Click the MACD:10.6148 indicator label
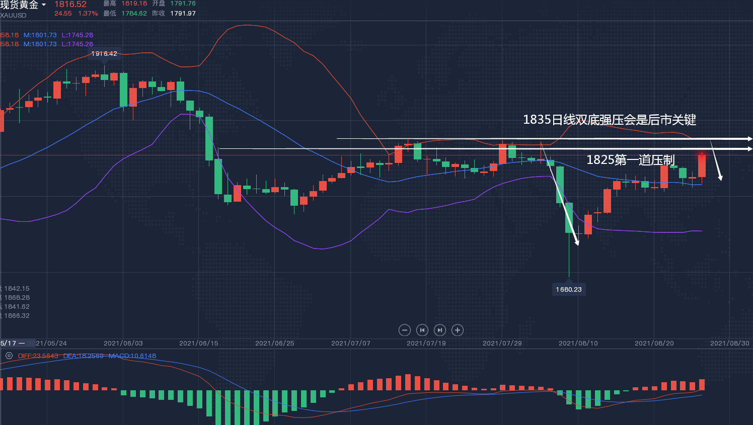The height and width of the screenshot is (425, 753). (132, 356)
